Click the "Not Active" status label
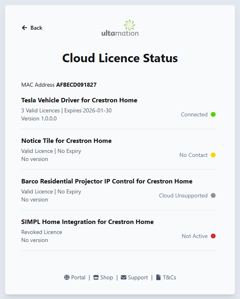The image size is (240, 299). tap(194, 236)
